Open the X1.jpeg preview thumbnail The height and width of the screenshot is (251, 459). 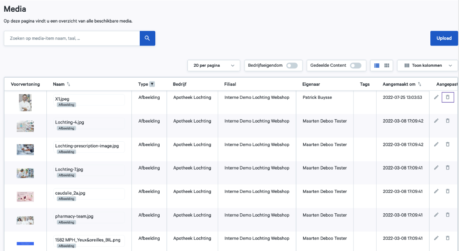[x=25, y=103]
